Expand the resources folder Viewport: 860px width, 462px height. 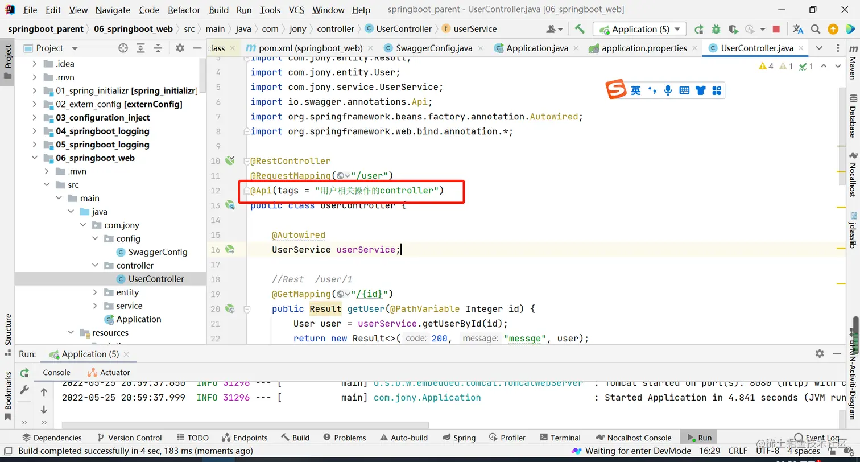(71, 333)
